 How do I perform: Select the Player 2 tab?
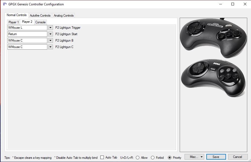27,22
